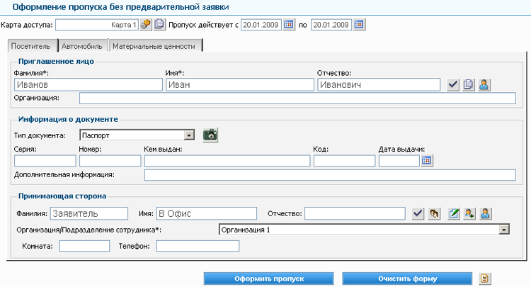Open the Организация/Подразделение сотрудника dropdown
Image resolution: width=531 pixels, height=287 pixels.
[504, 230]
